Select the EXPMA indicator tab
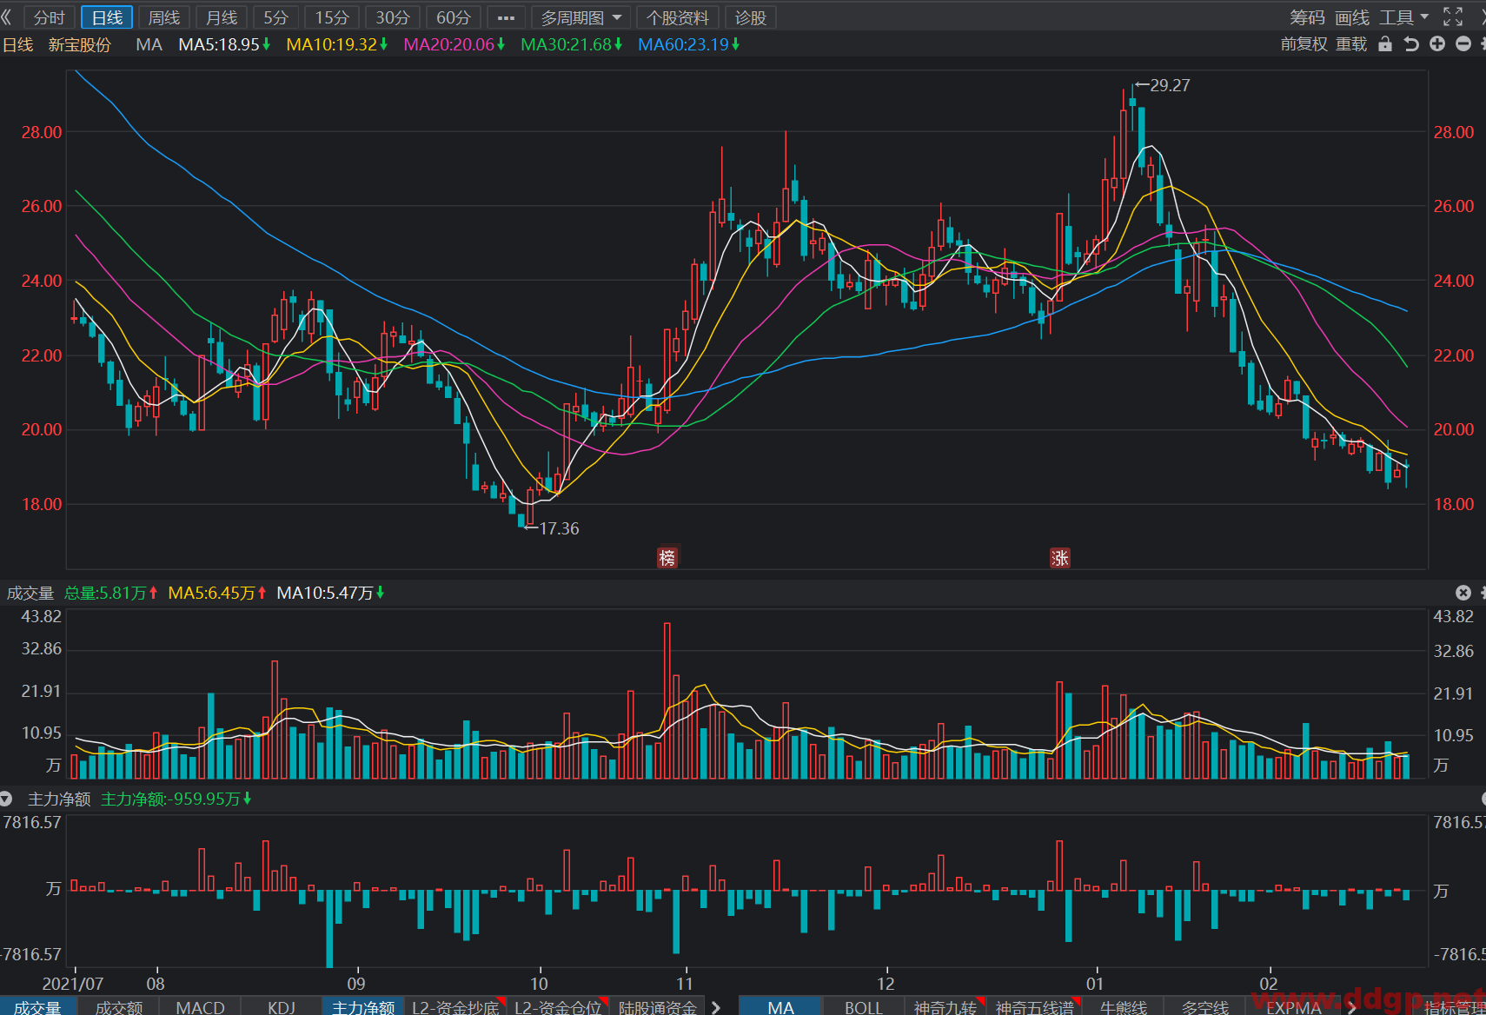1486x1015 pixels. pos(1293,1007)
